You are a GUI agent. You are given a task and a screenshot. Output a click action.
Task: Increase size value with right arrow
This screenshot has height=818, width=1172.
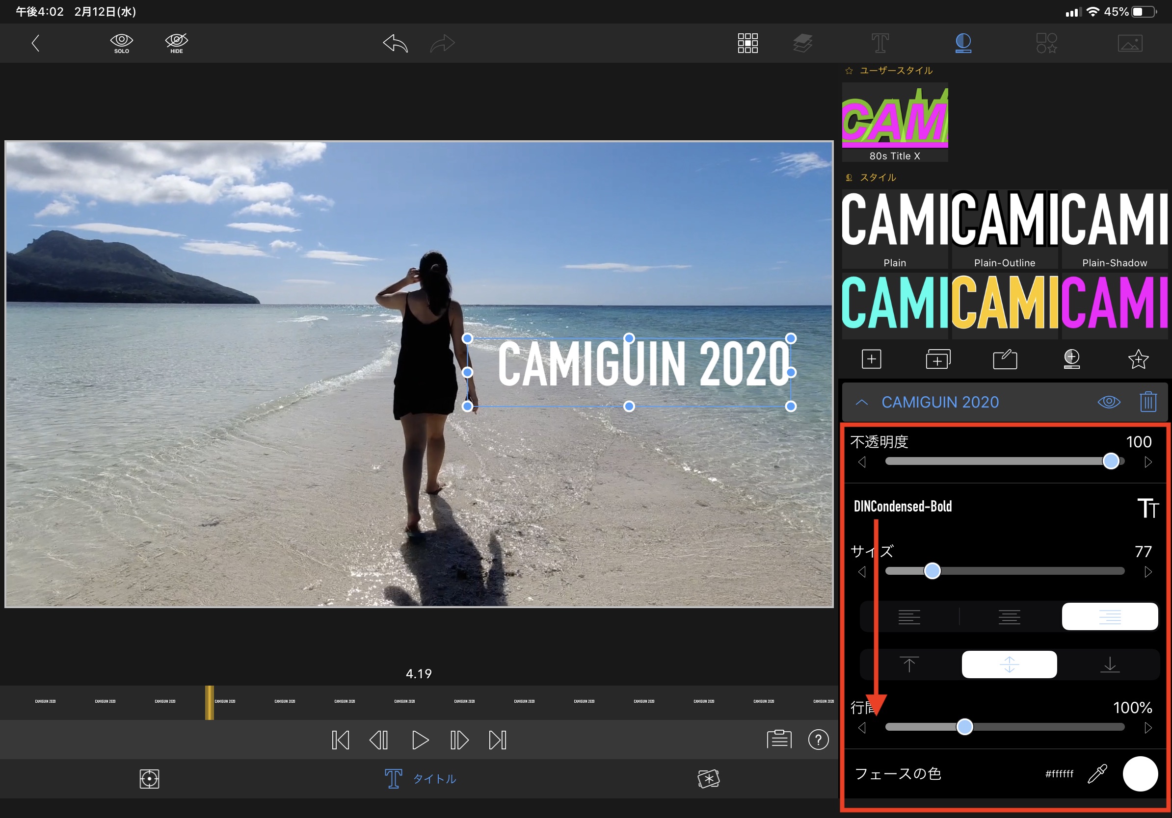coord(1148,572)
